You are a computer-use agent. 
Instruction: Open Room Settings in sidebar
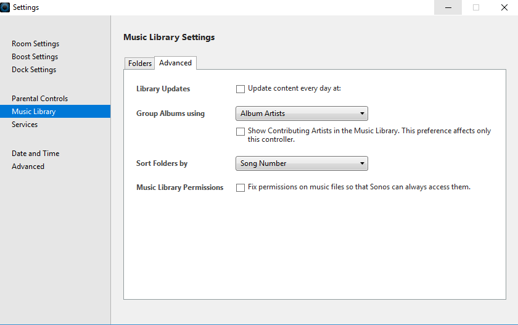(35, 44)
